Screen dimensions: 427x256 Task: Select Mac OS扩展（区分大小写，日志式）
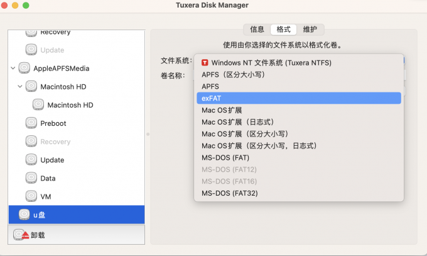coord(299,146)
